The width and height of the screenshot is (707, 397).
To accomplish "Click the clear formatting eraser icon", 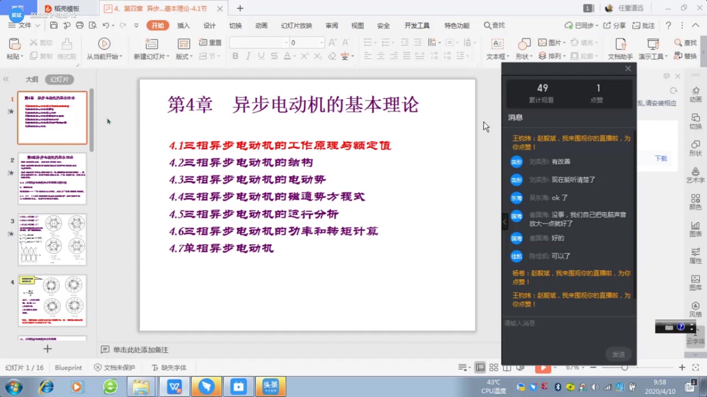I will [x=332, y=56].
